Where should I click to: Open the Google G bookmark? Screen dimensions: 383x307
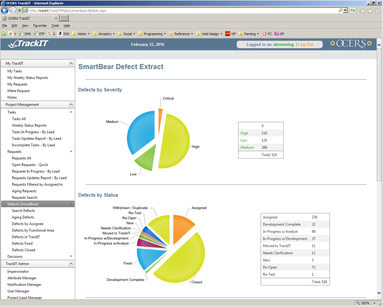point(51,34)
